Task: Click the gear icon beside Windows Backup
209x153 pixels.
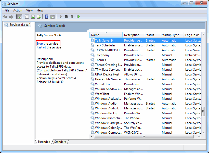Action: (92, 113)
